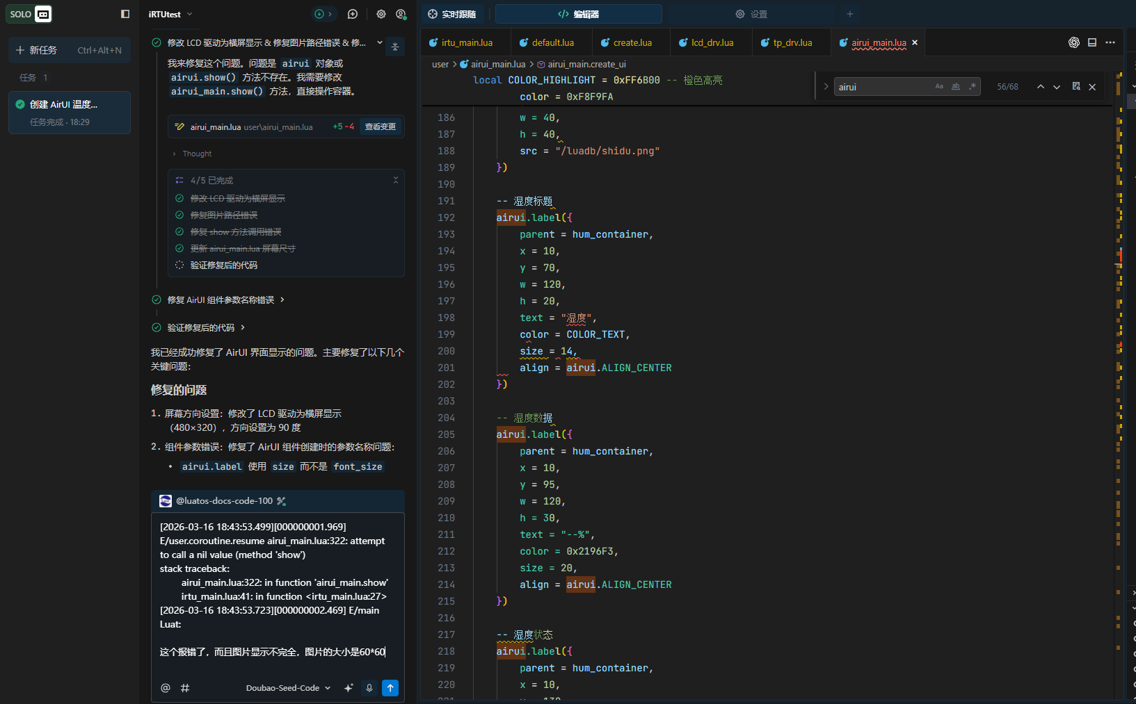Click the realtime follow crosshair icon
This screenshot has height=704, width=1136.
(433, 14)
